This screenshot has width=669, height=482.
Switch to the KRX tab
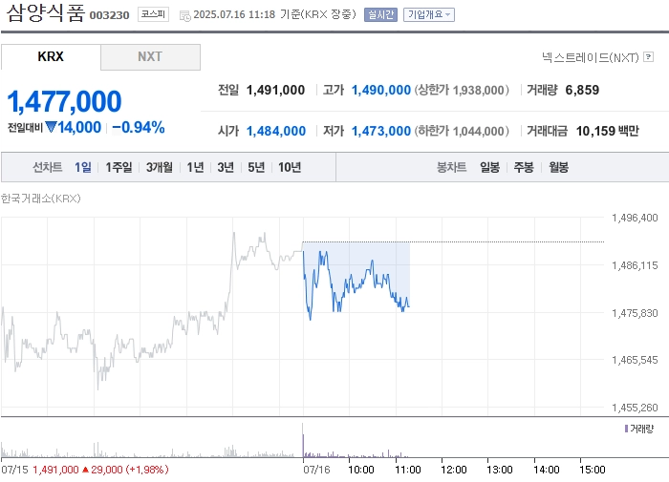[x=51, y=56]
